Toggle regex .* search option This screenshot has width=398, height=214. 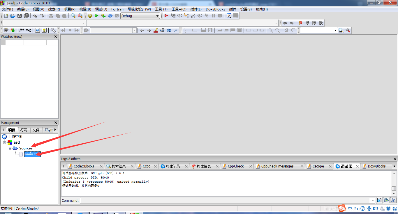(x=175, y=30)
